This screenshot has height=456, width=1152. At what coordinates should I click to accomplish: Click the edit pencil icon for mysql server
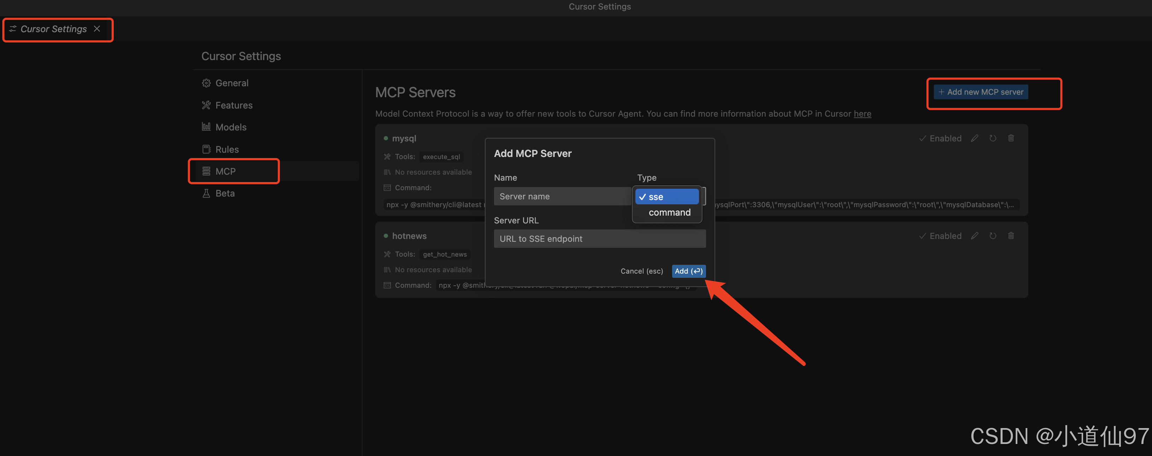975,138
